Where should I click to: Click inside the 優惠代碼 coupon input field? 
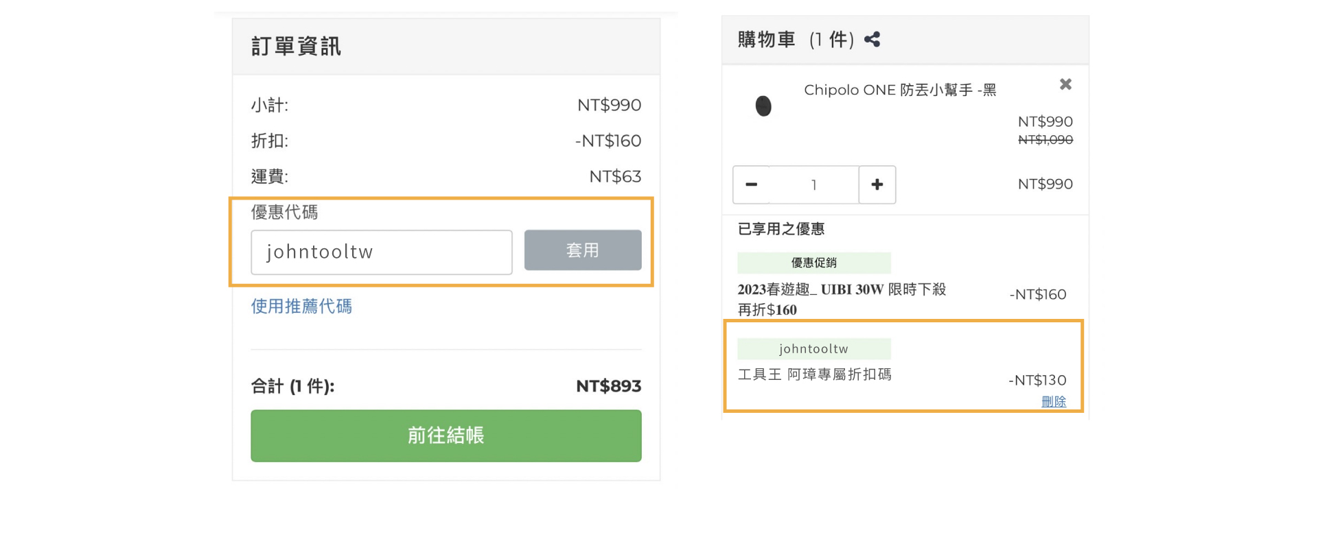[x=381, y=252]
